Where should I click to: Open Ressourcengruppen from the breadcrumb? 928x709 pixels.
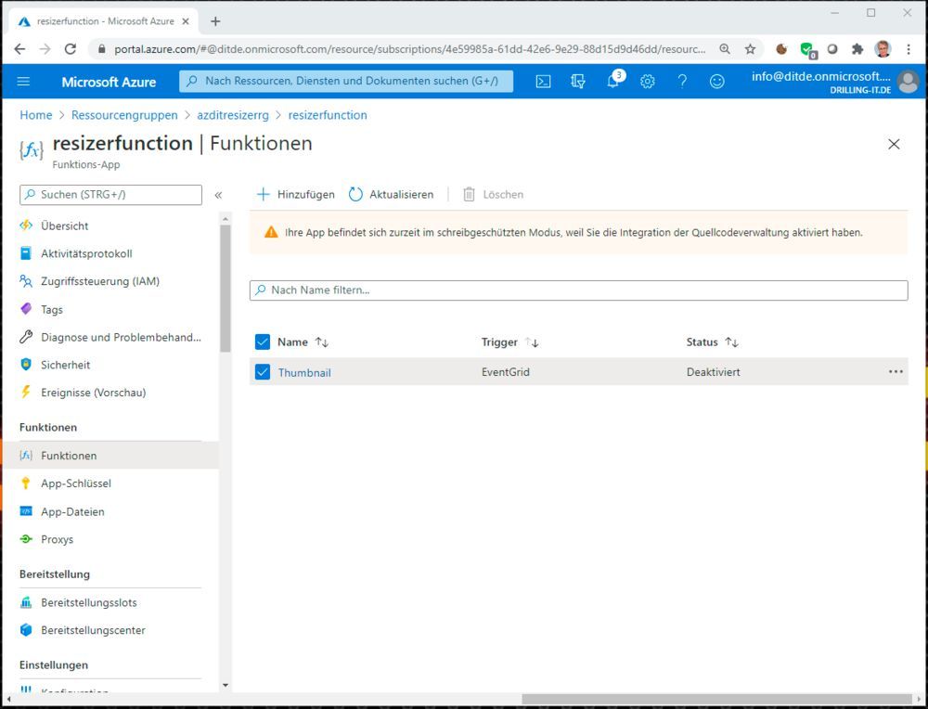pos(124,115)
